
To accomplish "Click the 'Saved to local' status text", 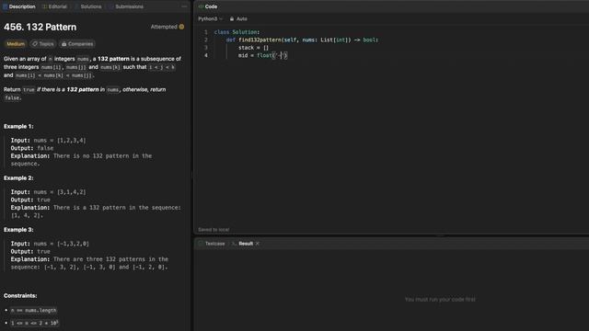I will [x=214, y=230].
